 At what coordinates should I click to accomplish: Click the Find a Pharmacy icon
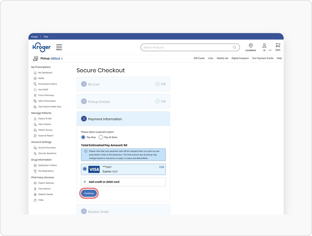(35, 95)
